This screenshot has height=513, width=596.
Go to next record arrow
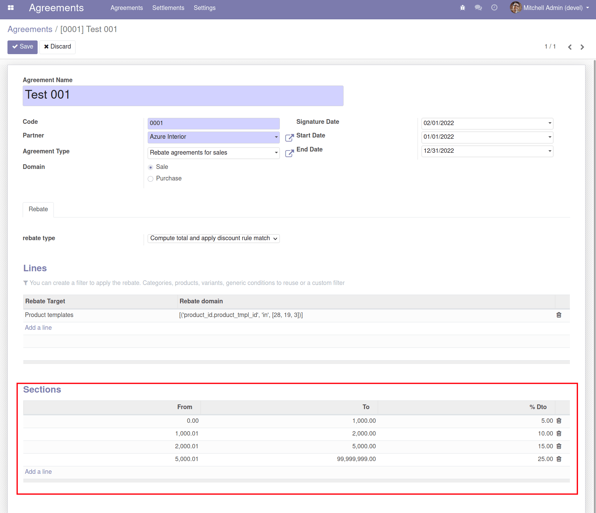[x=582, y=47]
